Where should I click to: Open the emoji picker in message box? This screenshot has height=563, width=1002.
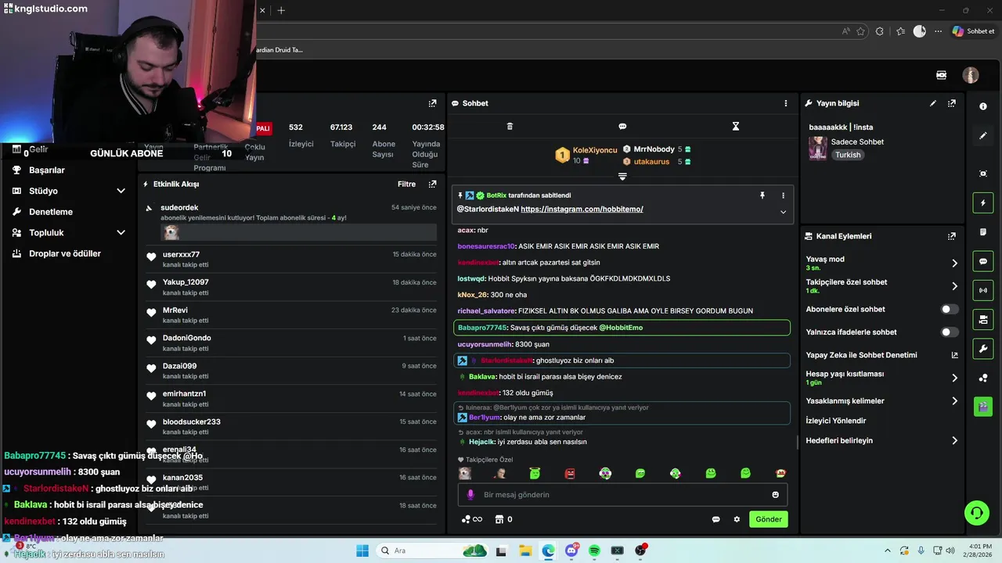click(776, 495)
